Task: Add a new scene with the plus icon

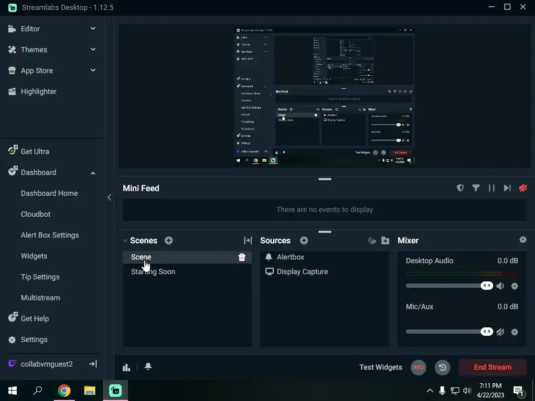Action: click(x=169, y=240)
